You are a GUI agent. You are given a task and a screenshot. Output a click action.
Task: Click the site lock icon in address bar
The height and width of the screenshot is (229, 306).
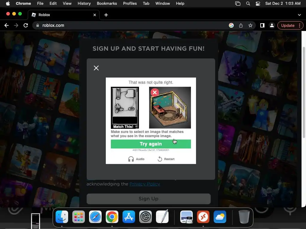(38, 26)
